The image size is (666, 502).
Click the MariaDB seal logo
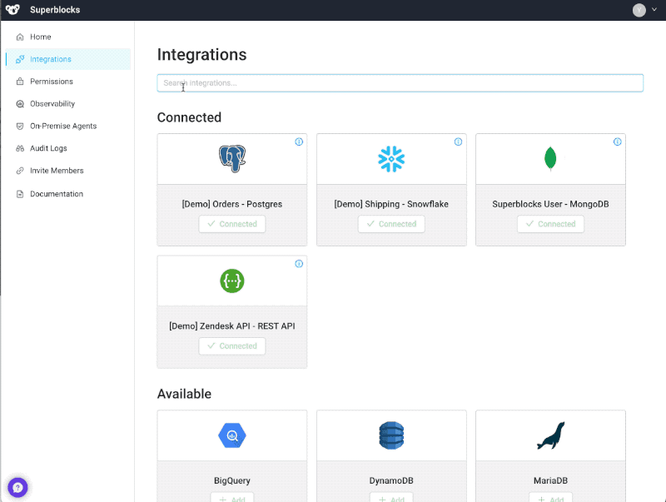tap(550, 435)
